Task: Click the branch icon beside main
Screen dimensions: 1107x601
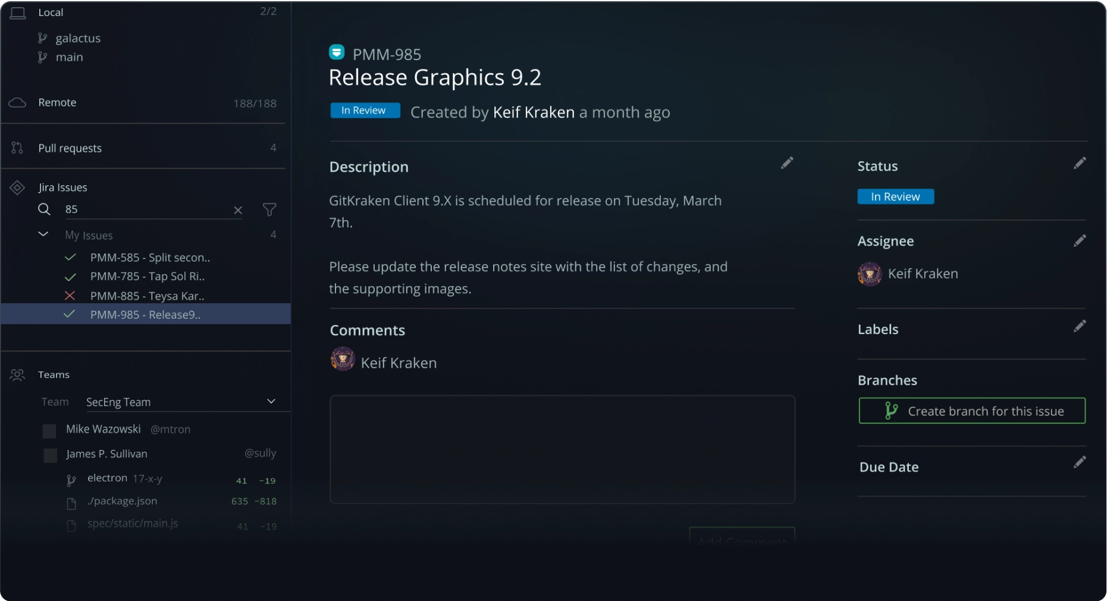Action: [x=42, y=57]
